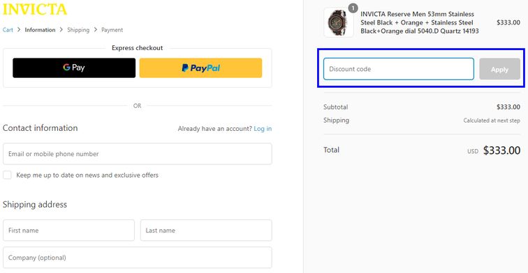Click the Company (optional) field
This screenshot has width=528, height=273.
click(138, 258)
